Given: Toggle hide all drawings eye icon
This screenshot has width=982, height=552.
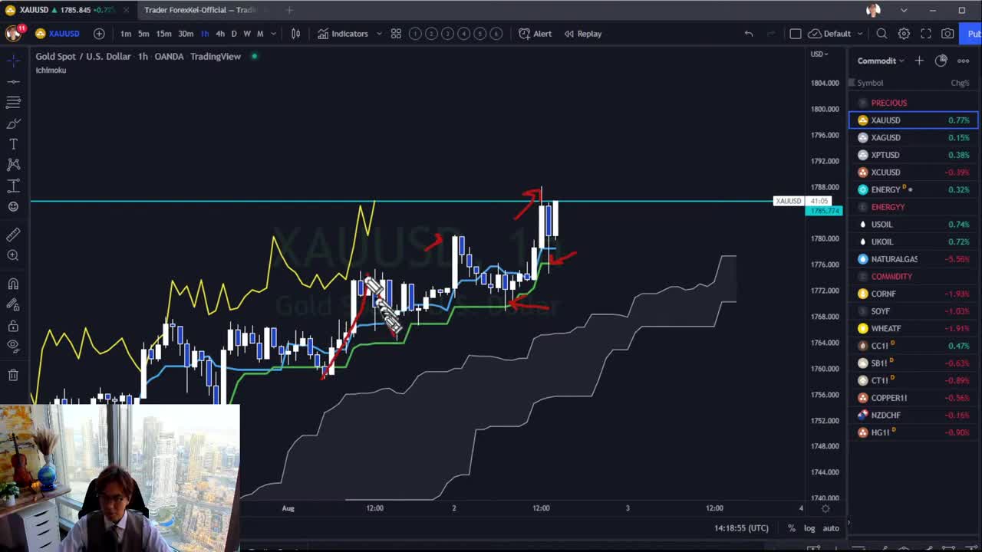Looking at the screenshot, I should (x=13, y=346).
